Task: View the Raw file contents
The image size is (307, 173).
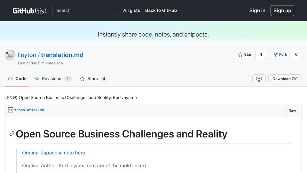Action: tap(292, 111)
